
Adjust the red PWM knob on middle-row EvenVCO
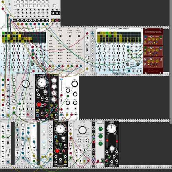39,104
